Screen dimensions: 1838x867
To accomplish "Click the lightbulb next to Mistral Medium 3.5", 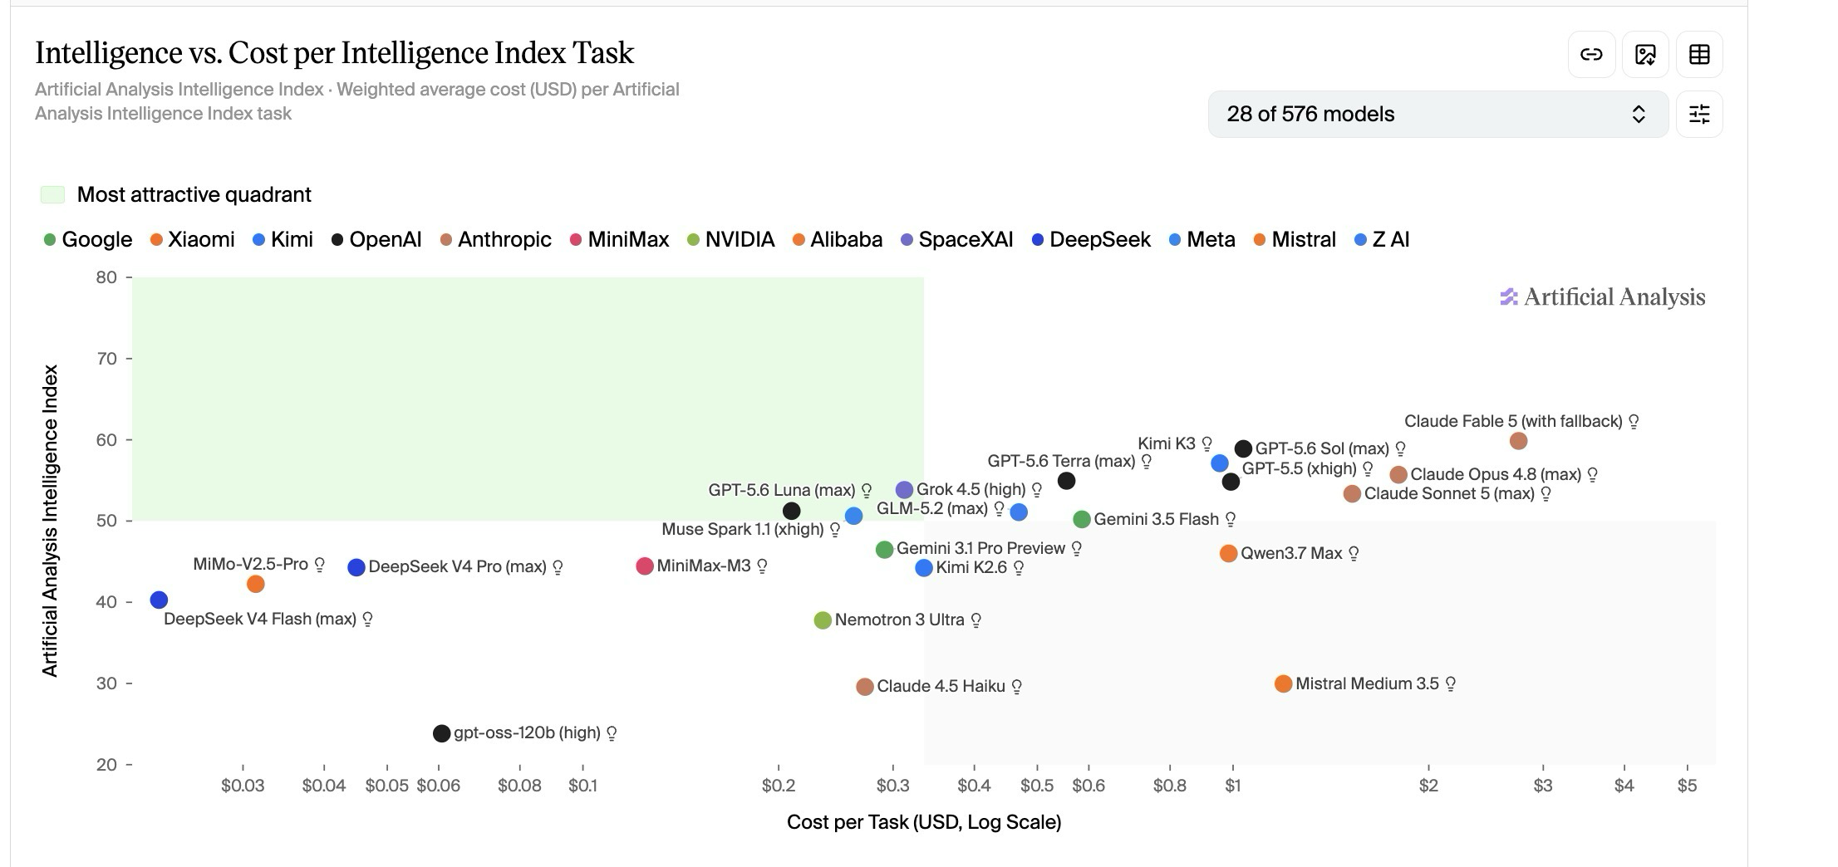I will click(1451, 684).
